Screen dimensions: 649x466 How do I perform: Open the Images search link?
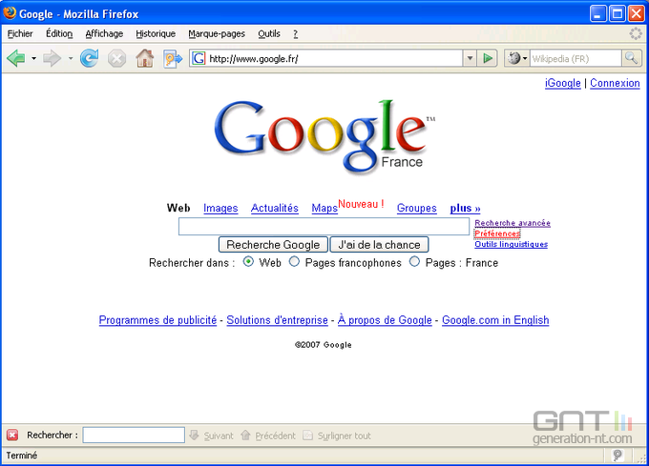[x=220, y=208]
